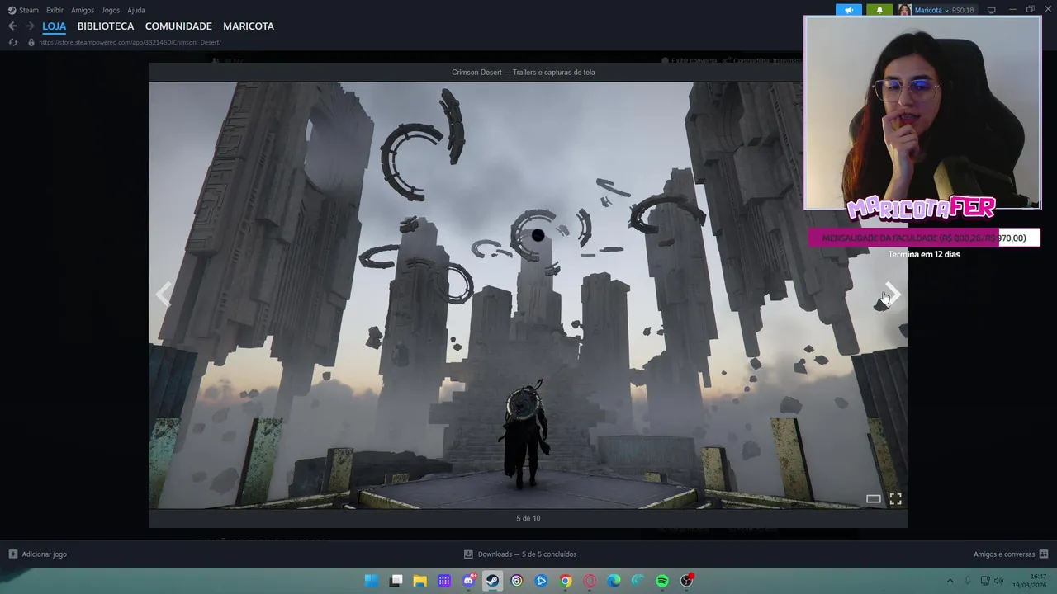This screenshot has height=594, width=1057.
Task: Enter Big Picture mode monitor icon
Action: pyautogui.click(x=991, y=10)
